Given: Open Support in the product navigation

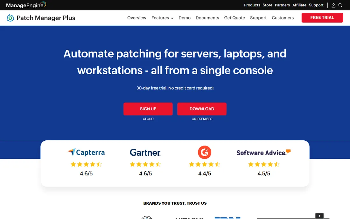Looking at the screenshot, I should pos(258,18).
